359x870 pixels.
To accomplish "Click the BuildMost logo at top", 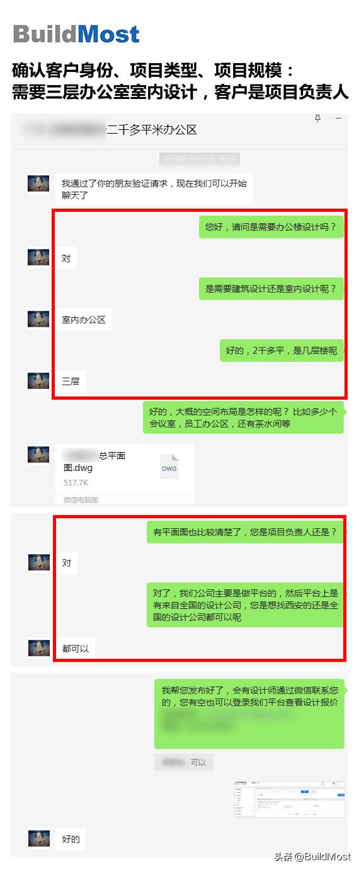I will click(x=76, y=34).
